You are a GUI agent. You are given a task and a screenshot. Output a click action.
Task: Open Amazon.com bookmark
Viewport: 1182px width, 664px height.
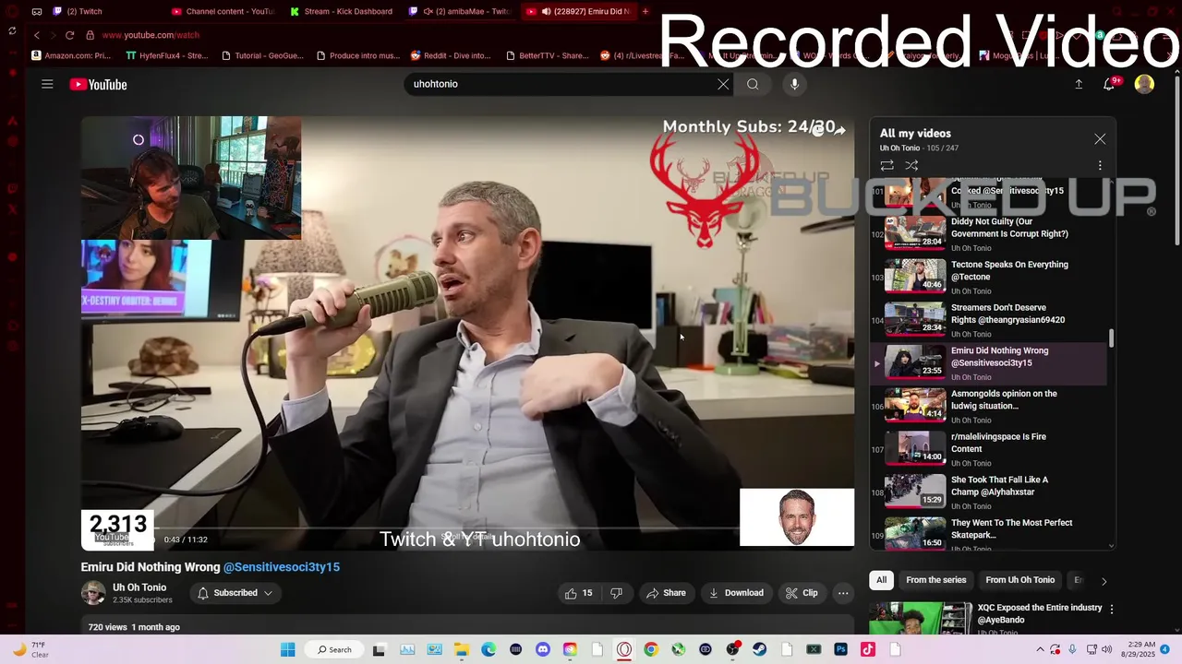(x=71, y=55)
